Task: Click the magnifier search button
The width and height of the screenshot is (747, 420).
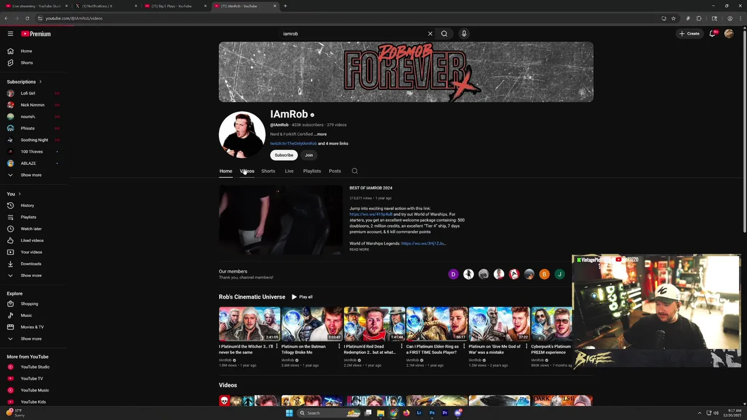Action: click(444, 34)
